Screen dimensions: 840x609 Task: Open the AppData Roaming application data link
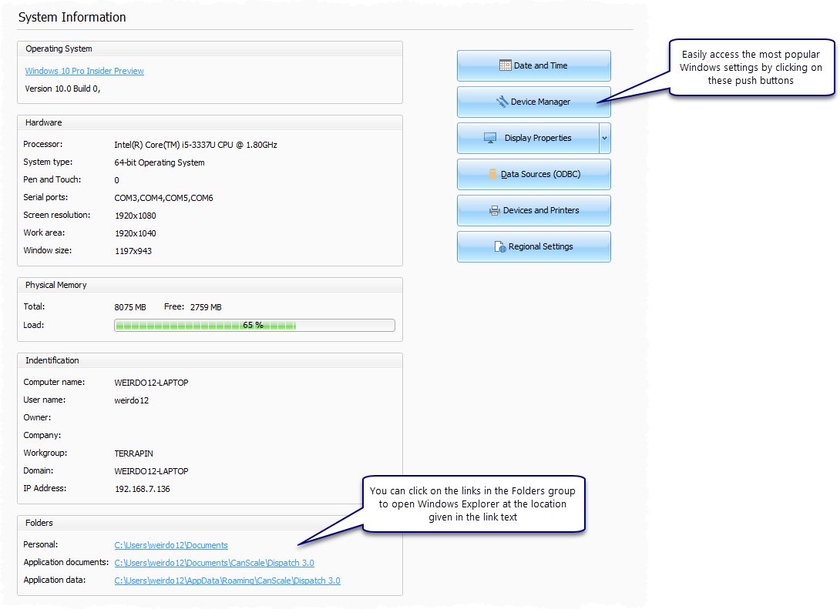click(x=227, y=581)
